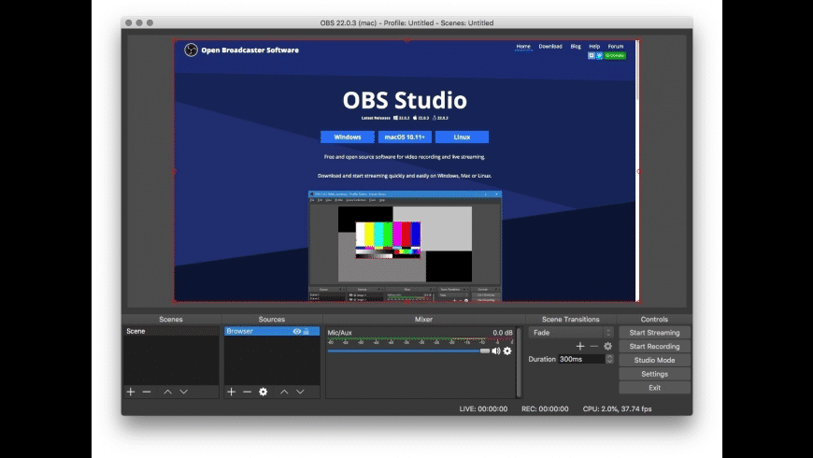Open transition properties gear icon

point(607,346)
